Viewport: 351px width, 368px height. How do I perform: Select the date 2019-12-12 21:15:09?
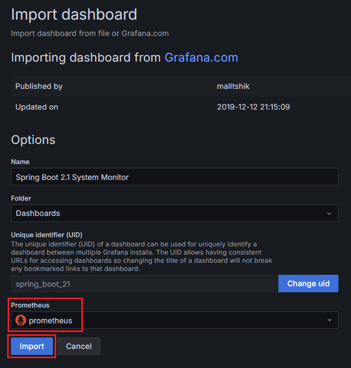[253, 107]
